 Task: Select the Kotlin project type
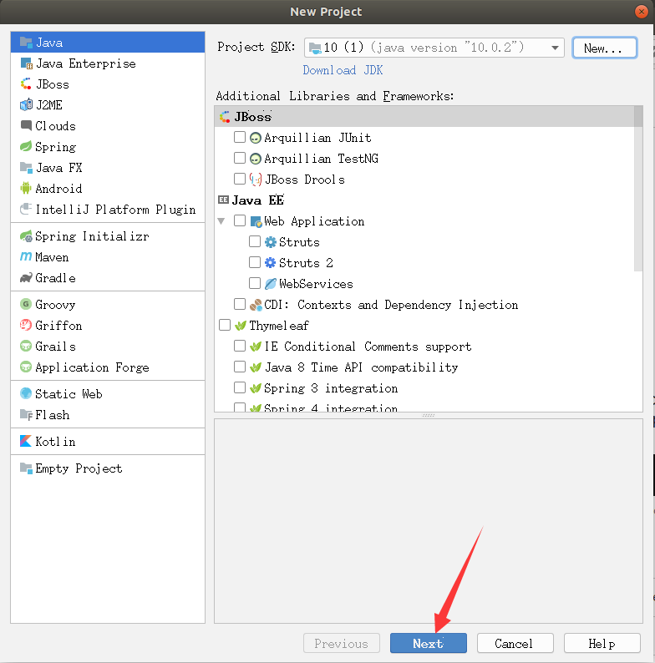pyautogui.click(x=108, y=442)
